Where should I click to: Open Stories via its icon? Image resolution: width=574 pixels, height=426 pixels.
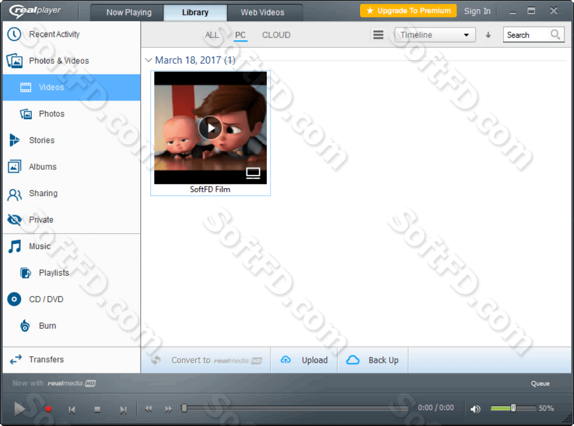tap(14, 140)
